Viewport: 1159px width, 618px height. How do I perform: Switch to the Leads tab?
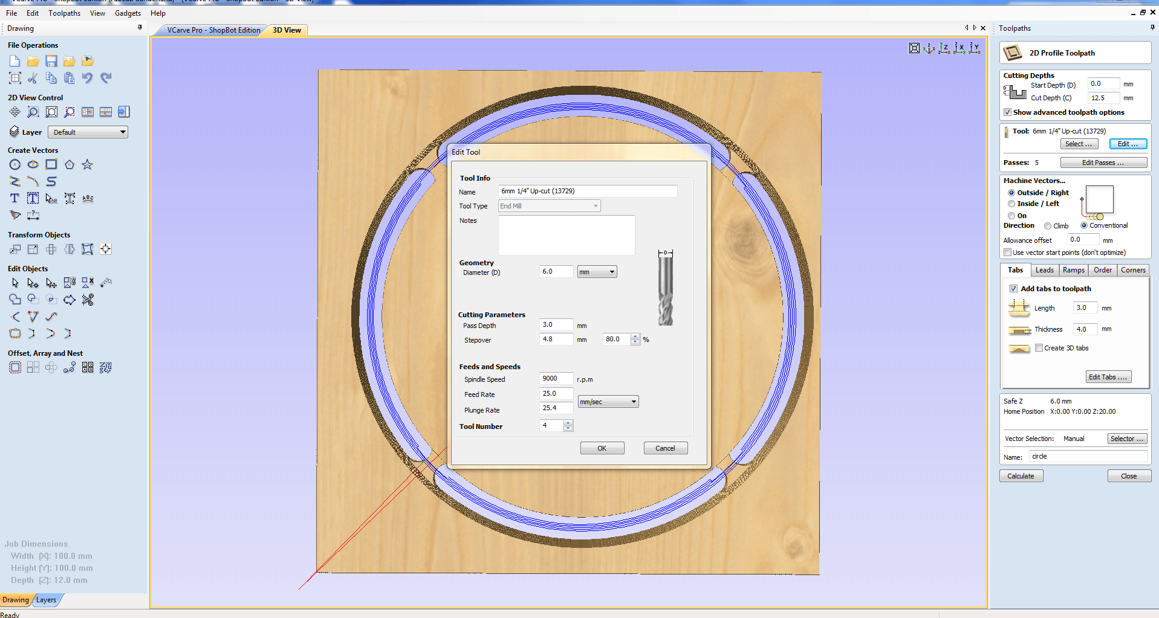[x=1044, y=270]
